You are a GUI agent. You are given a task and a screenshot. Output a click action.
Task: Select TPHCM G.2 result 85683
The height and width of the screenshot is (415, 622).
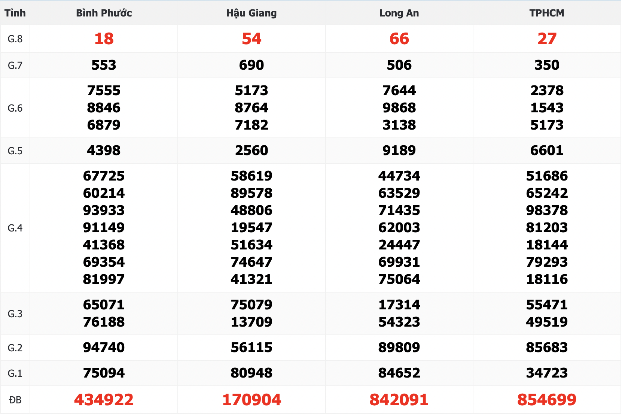(547, 348)
